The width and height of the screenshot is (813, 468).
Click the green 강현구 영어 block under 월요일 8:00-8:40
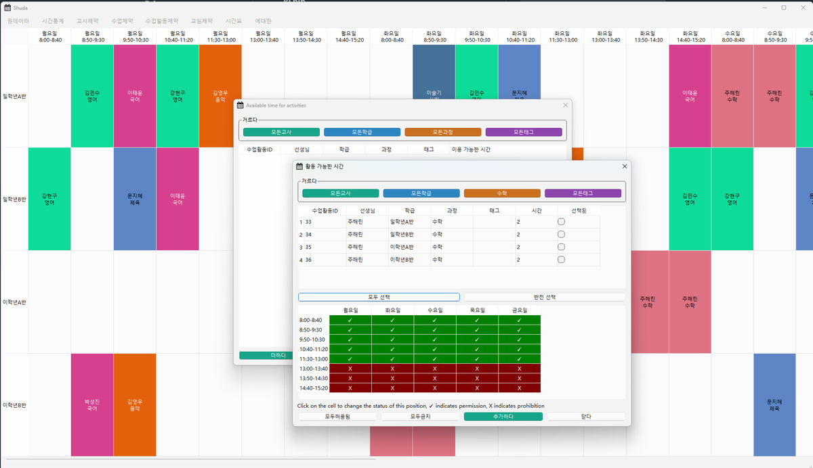click(49, 199)
